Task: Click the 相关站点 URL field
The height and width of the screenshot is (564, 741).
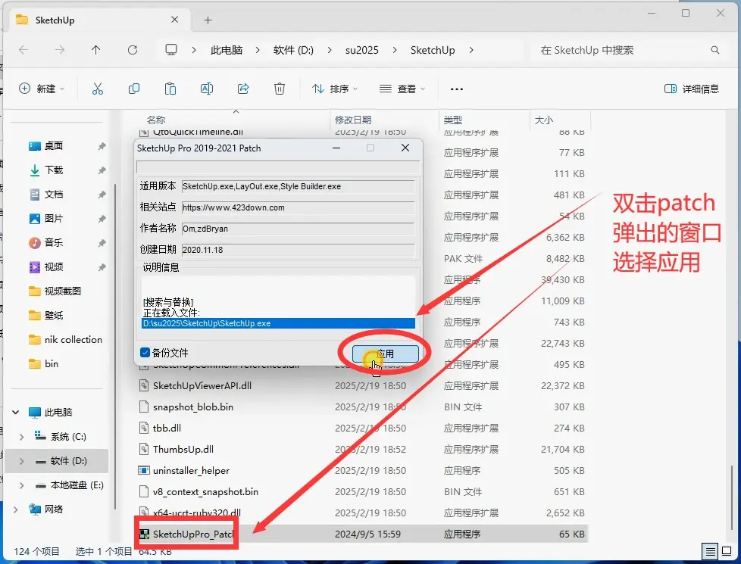Action: point(299,207)
